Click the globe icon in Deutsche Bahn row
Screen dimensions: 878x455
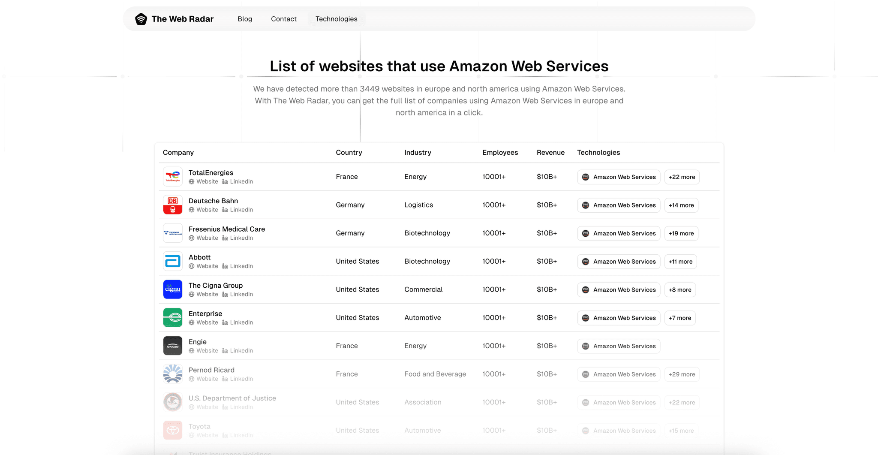[x=192, y=210]
